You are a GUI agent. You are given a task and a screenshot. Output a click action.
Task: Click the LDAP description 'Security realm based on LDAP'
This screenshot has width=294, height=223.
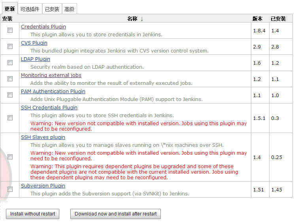click(x=87, y=67)
